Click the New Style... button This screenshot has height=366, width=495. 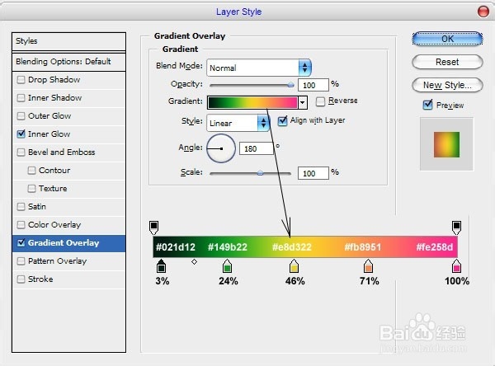pyautogui.click(x=447, y=85)
